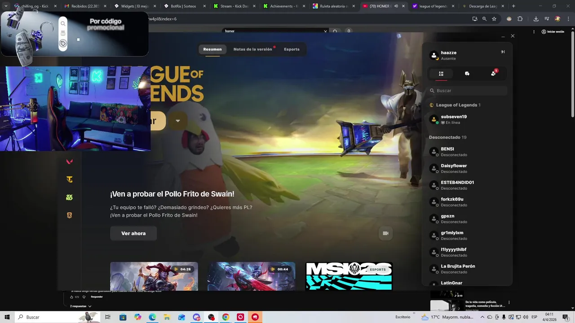Open the MSI Esports news thumbnail
Image resolution: width=575 pixels, height=323 pixels.
(349, 276)
